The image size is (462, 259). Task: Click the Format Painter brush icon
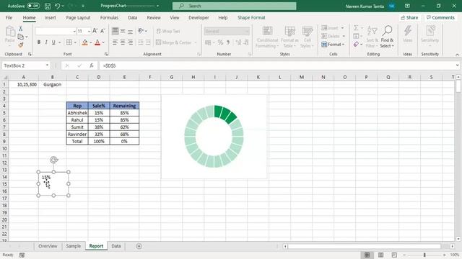click(21, 45)
